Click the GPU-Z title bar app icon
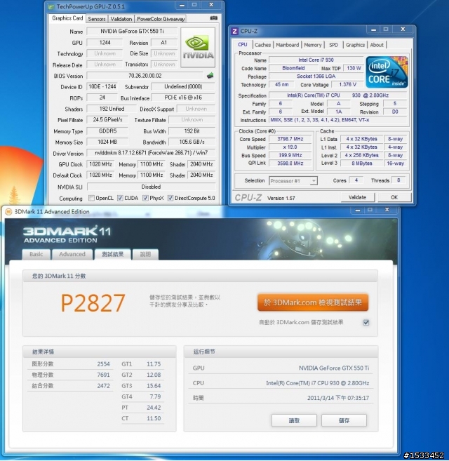The height and width of the screenshot is (461, 449). pos(51,6)
